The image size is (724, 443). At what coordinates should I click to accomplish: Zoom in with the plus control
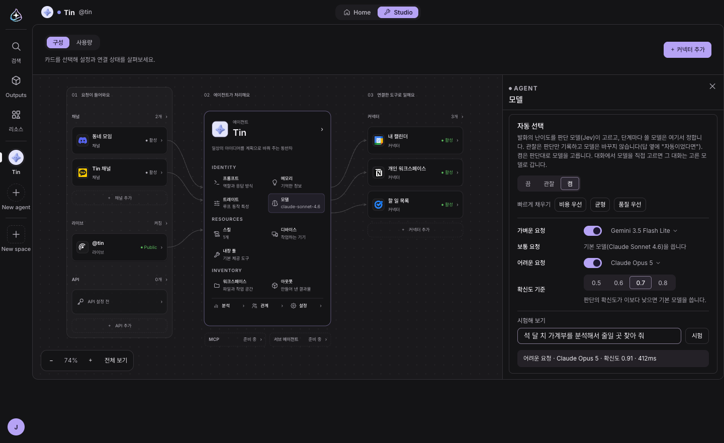coord(90,361)
